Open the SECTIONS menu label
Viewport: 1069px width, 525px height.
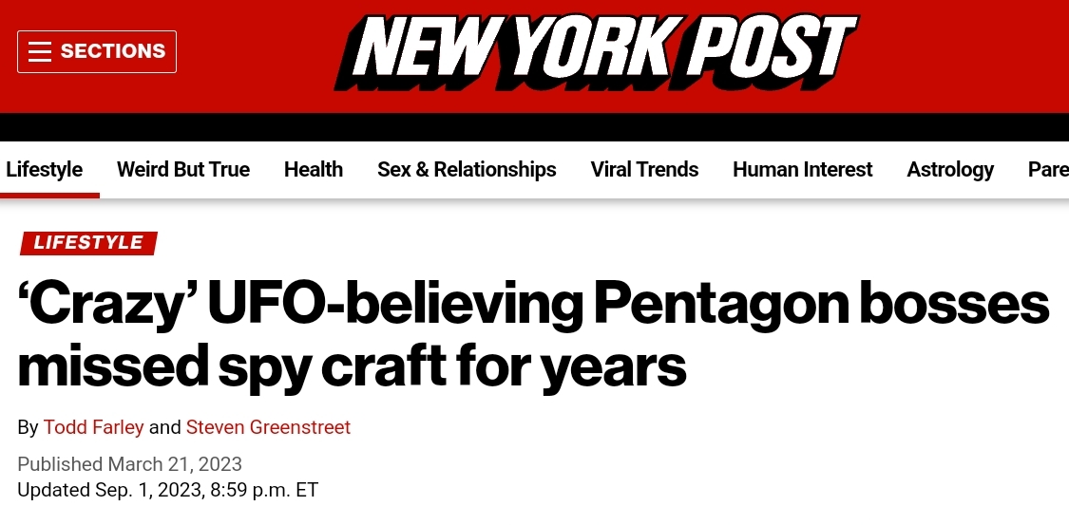[x=112, y=51]
